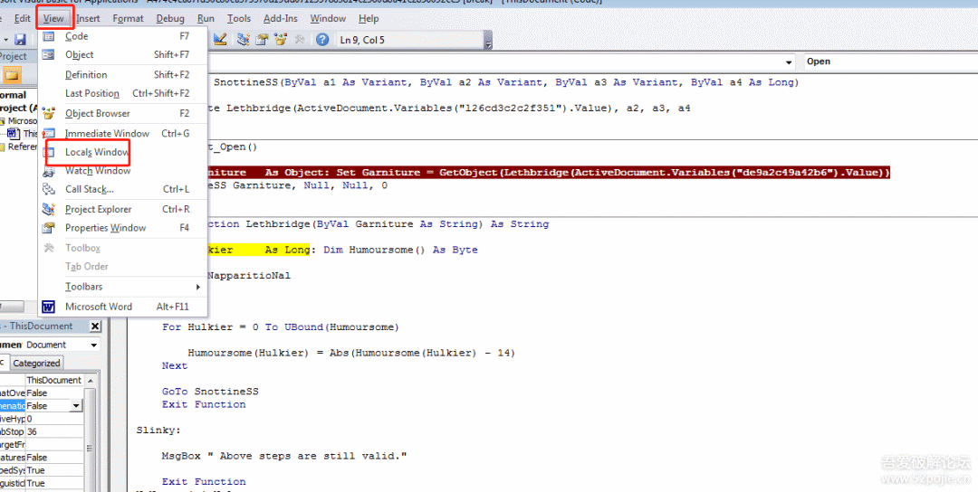Click the GoTo SnottineSS code line
This screenshot has width=978, height=492.
tap(210, 391)
